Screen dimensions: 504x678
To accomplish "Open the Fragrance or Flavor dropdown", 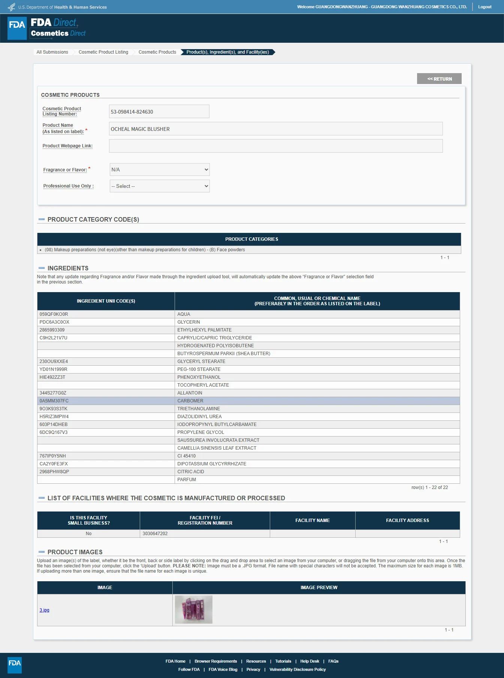I will click(160, 169).
